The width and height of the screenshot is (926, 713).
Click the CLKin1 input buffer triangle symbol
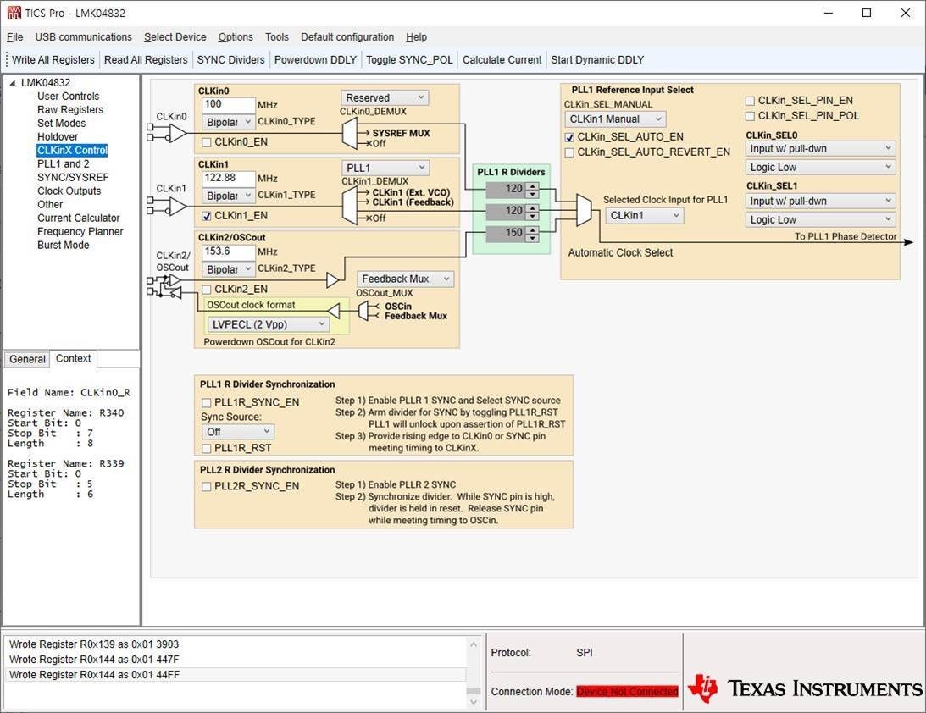[178, 206]
